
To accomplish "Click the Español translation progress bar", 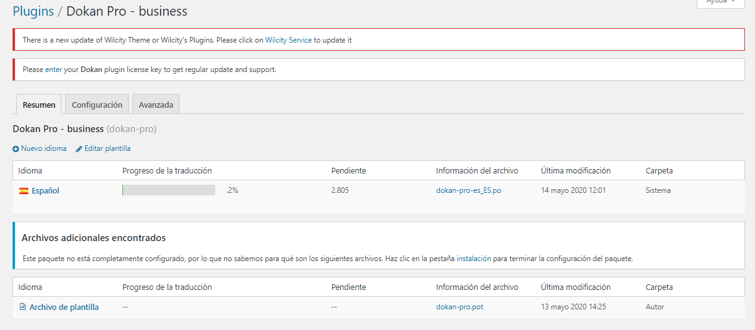I will 169,190.
